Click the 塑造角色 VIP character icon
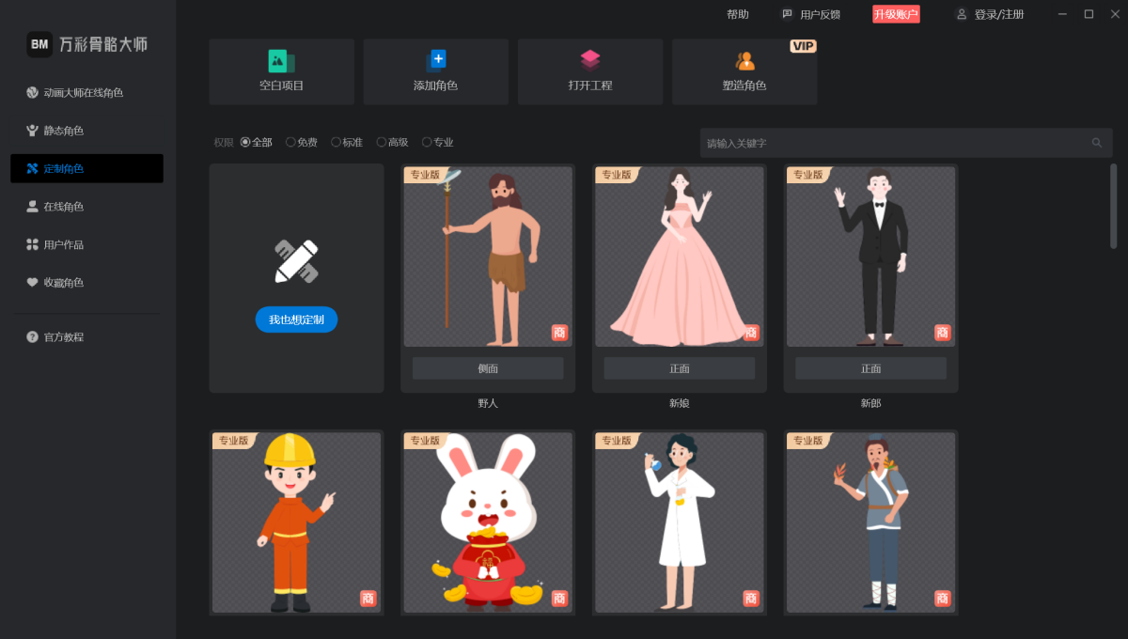 pyautogui.click(x=744, y=61)
